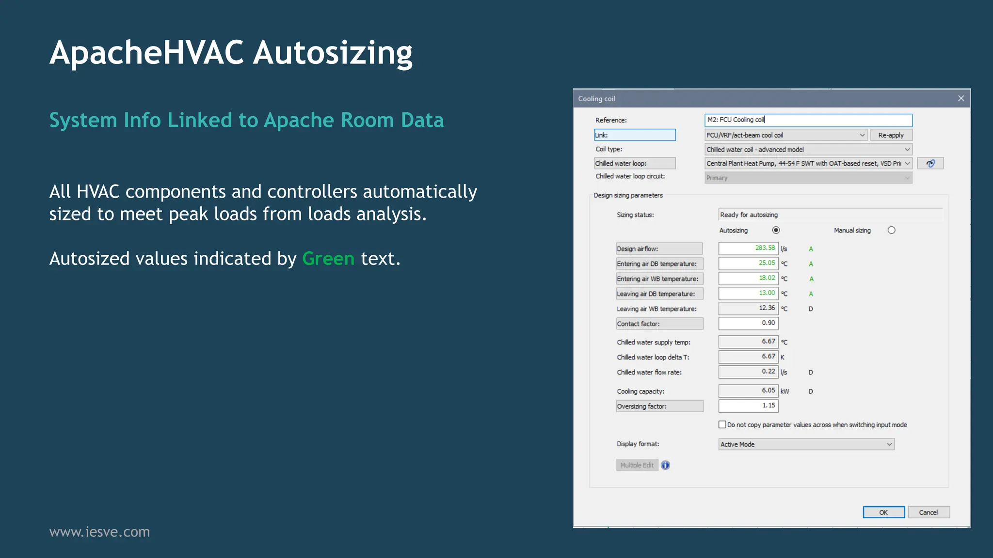Click the Cancel button
The width and height of the screenshot is (993, 558).
[x=928, y=512]
